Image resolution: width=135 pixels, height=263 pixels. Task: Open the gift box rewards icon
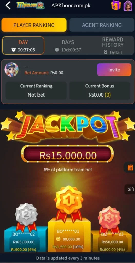pyautogui.click(x=116, y=5)
